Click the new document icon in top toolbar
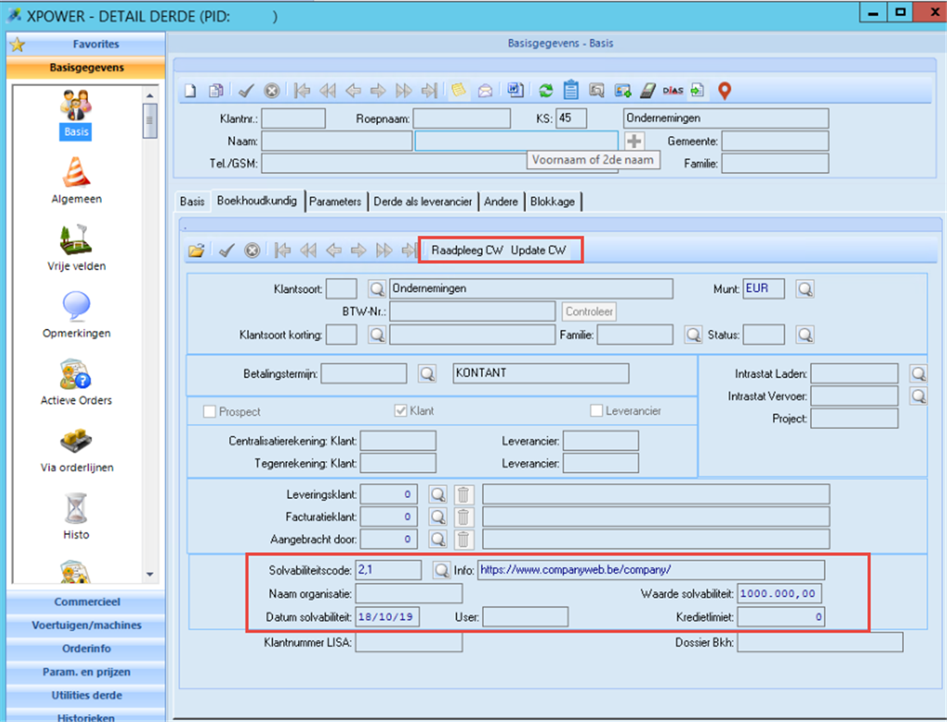Viewport: 947px width, 722px height. pyautogui.click(x=192, y=90)
